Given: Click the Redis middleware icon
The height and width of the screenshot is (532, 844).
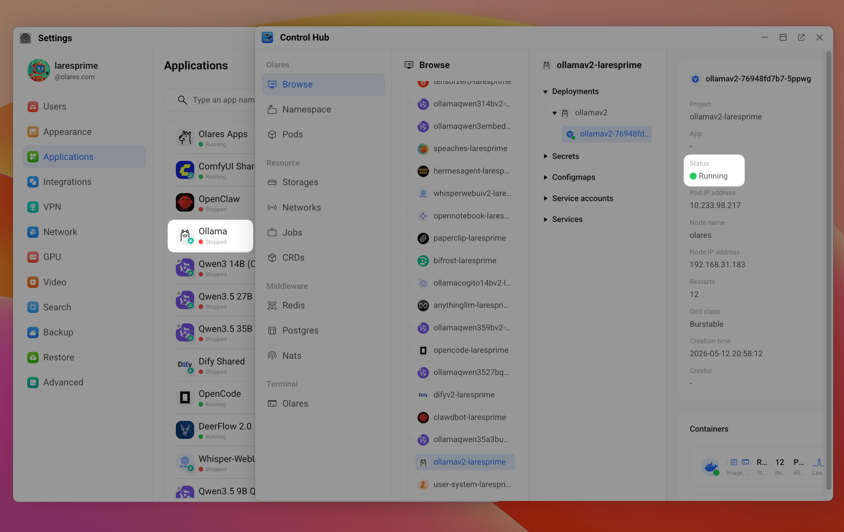Looking at the screenshot, I should pos(272,305).
